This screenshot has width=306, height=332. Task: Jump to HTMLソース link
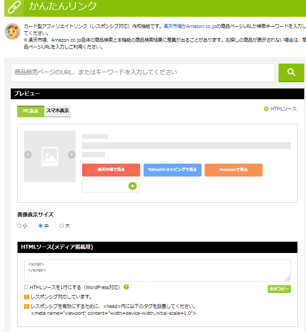[x=284, y=109]
